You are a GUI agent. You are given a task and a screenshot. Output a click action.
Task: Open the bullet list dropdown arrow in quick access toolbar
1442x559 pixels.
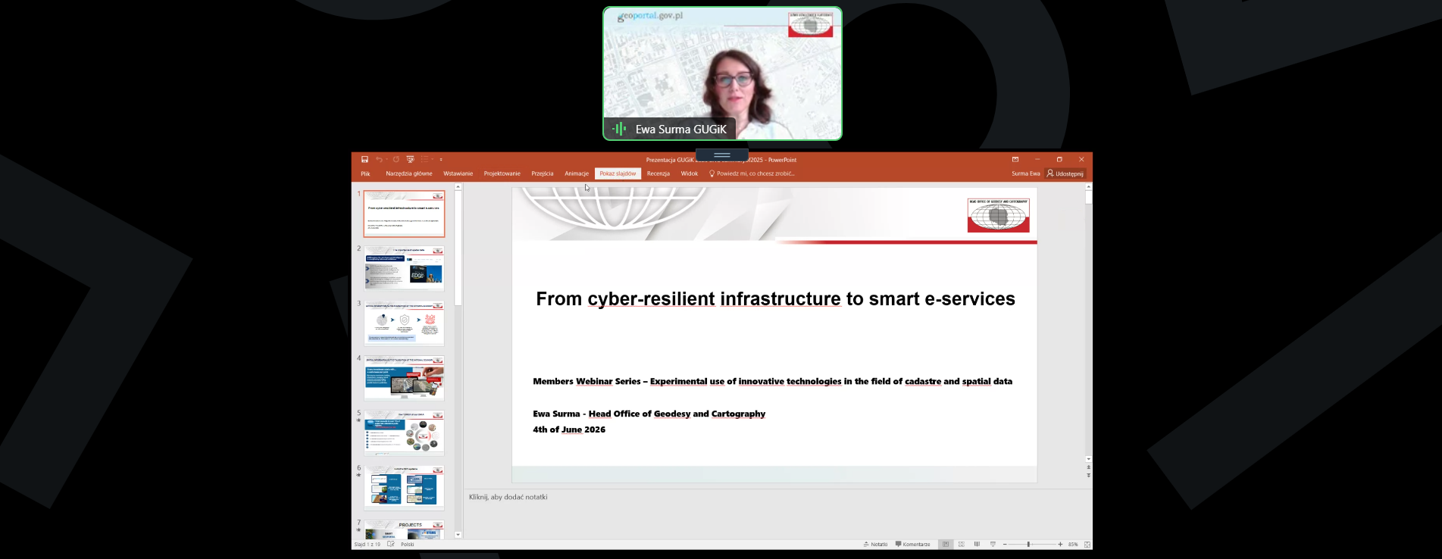[433, 160]
